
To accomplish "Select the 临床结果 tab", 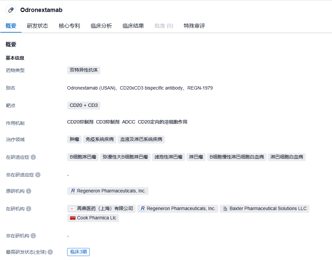I will click(133, 26).
